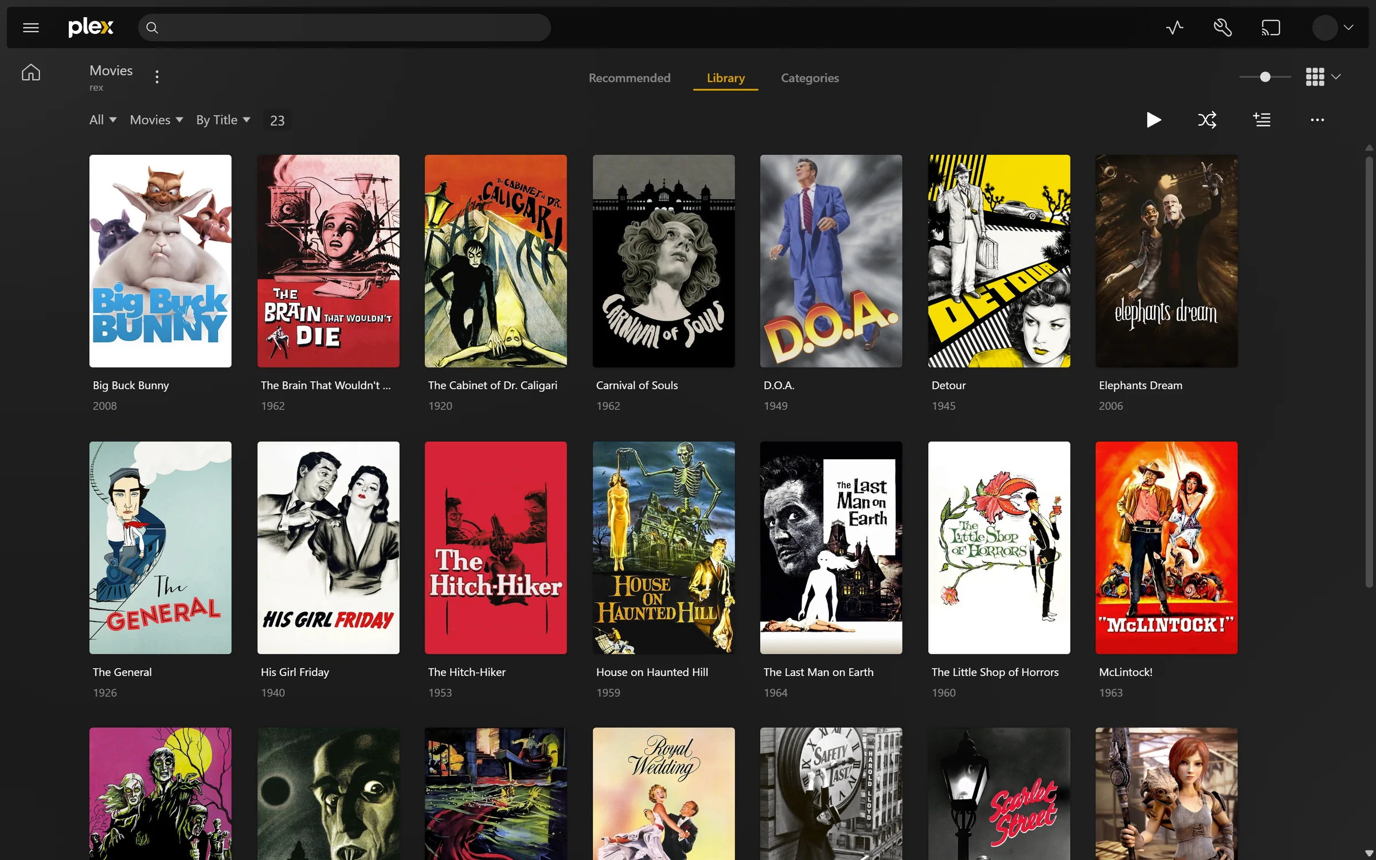Add library to playlist queue icon

point(1262,120)
